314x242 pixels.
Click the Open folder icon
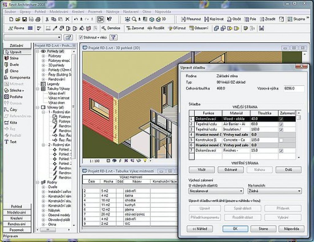pos(18,19)
